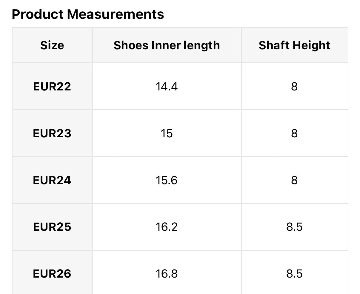Click the 15.6 inner length cell
Viewport: 360px width, 294px height.
click(x=167, y=180)
